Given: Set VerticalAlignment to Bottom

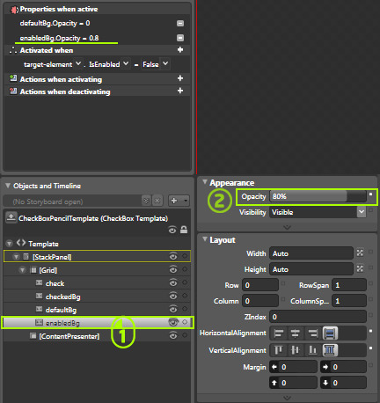Looking at the screenshot, I should tap(312, 349).
